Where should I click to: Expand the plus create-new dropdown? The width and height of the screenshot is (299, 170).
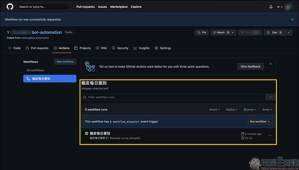click(279, 7)
